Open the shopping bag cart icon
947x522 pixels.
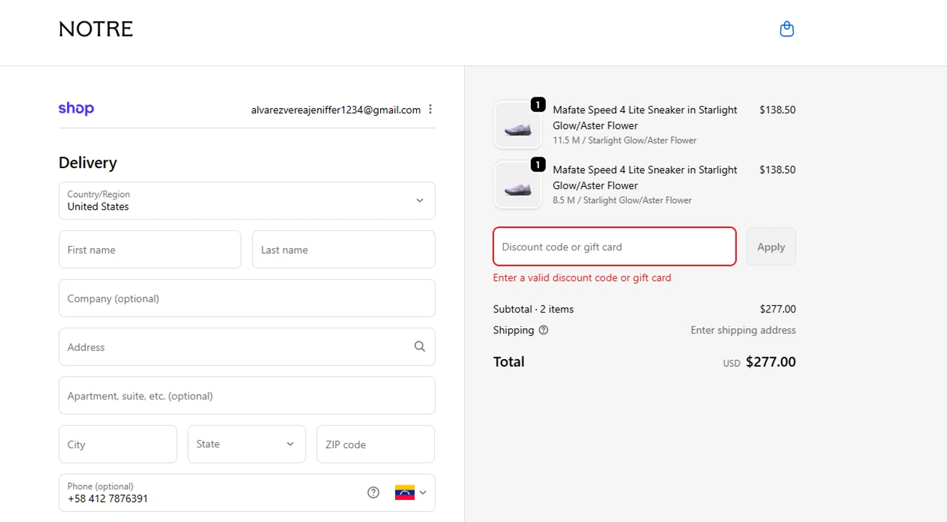point(787,29)
